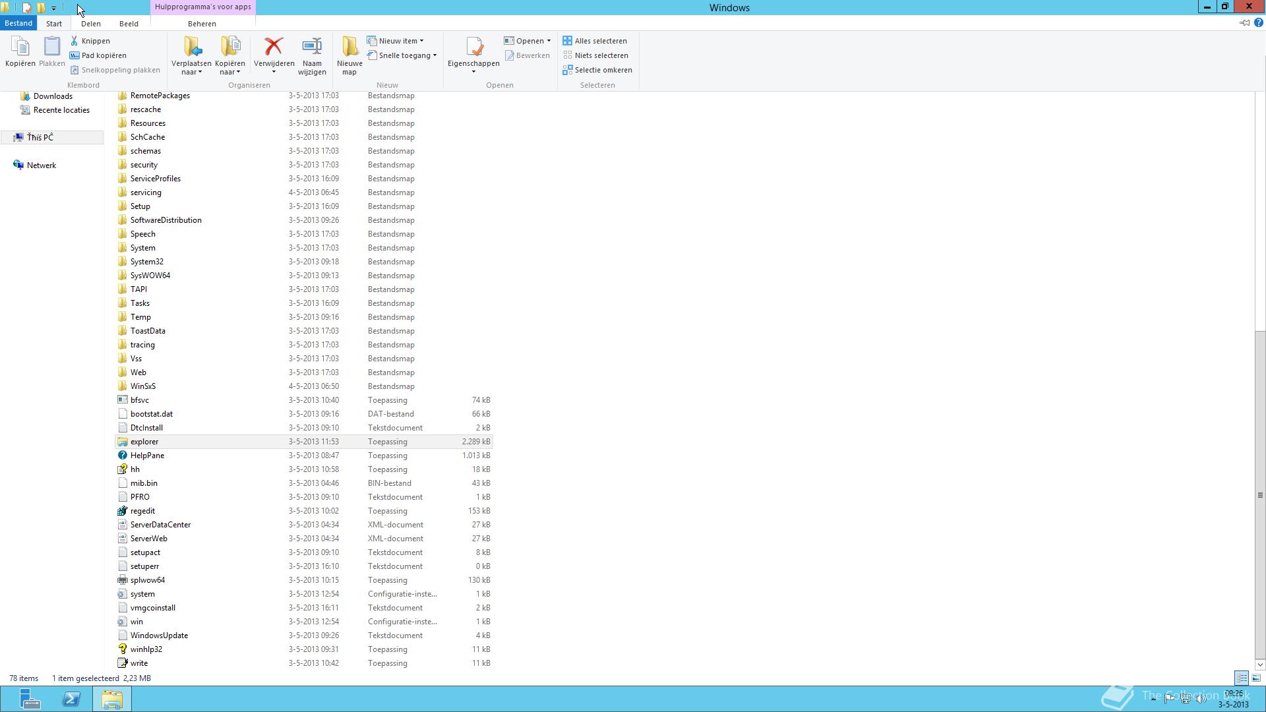Select SoftwareDistribution folder name
This screenshot has height=712, width=1266.
tap(166, 220)
